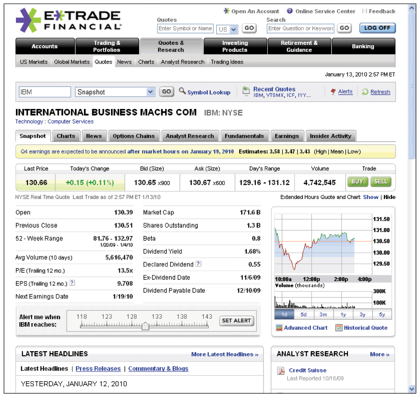Click the IBM symbol input field
Viewport: 419px width, 398px height.
click(x=45, y=92)
